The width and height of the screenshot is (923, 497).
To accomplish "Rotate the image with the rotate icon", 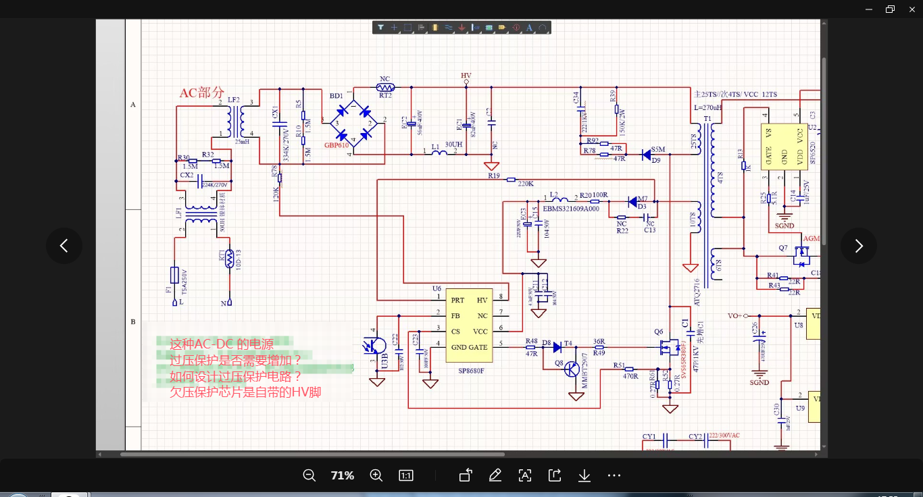I will point(465,475).
